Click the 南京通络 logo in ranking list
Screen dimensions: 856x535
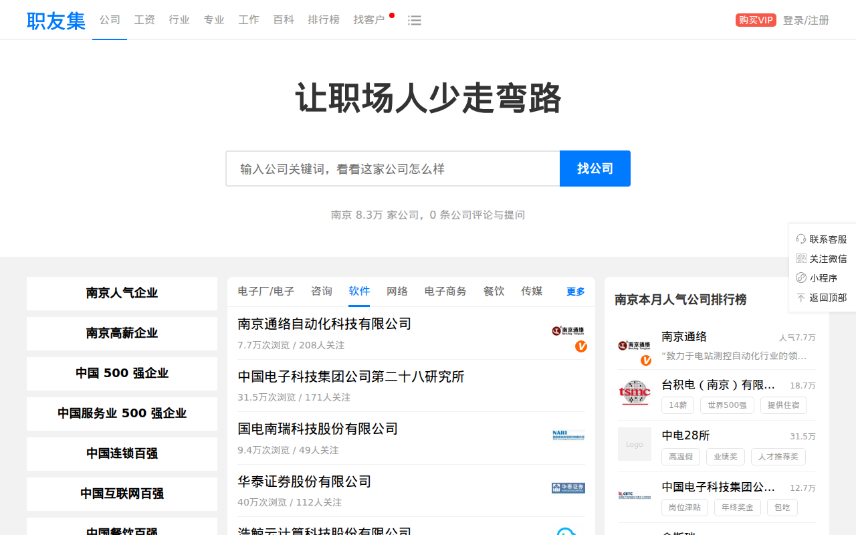pos(635,345)
